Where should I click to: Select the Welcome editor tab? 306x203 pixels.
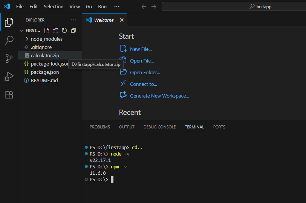click(x=104, y=20)
